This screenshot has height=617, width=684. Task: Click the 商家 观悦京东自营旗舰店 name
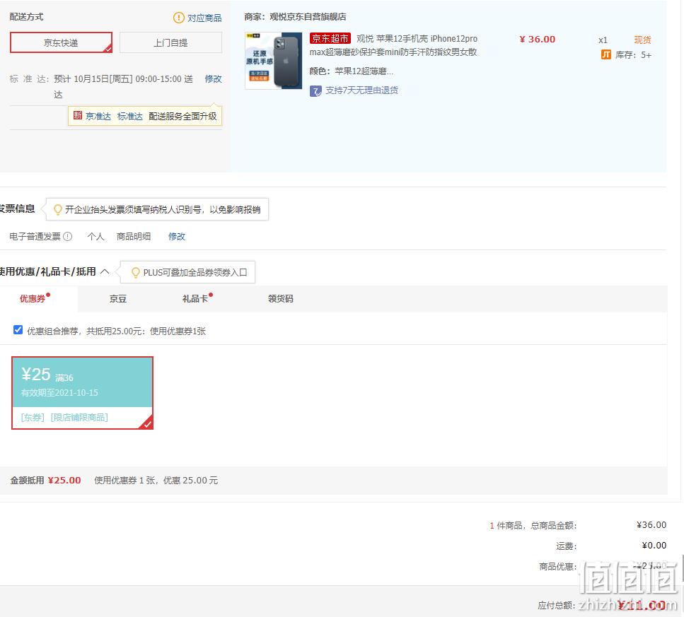click(x=308, y=16)
